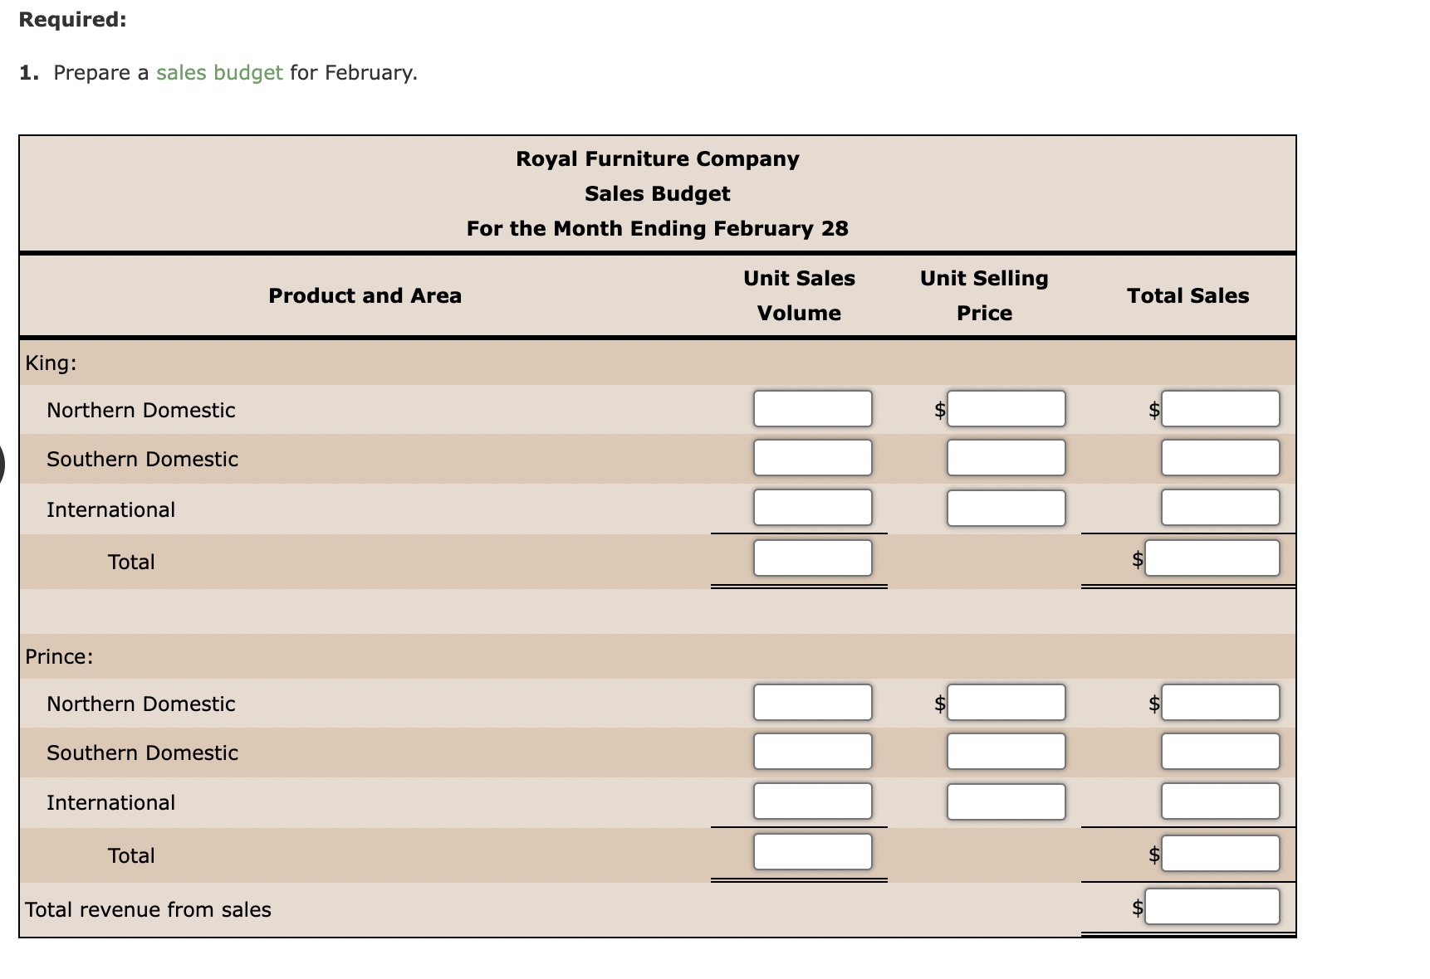Click Prince Southern Domestic unit selling price field

pos(1006,751)
